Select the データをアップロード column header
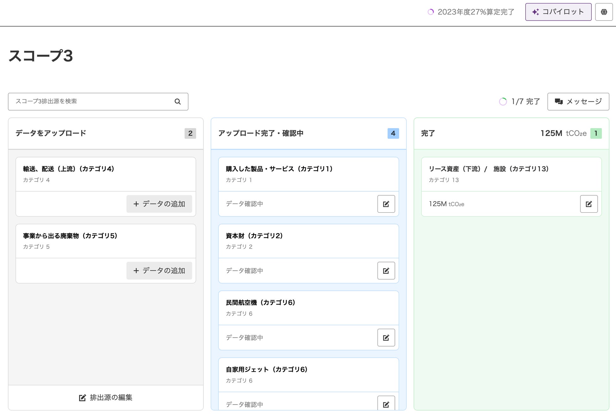This screenshot has width=616, height=416. point(51,134)
